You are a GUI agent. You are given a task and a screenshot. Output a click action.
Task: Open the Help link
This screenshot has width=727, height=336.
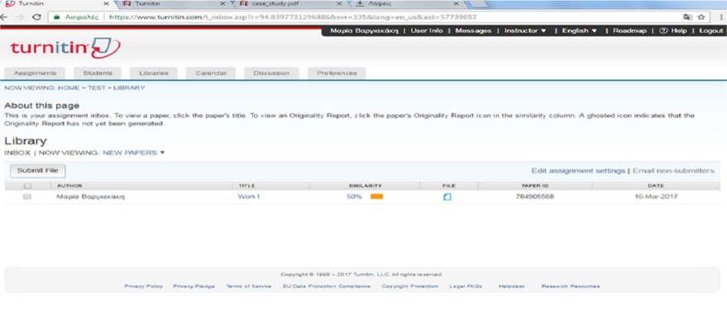tap(672, 31)
